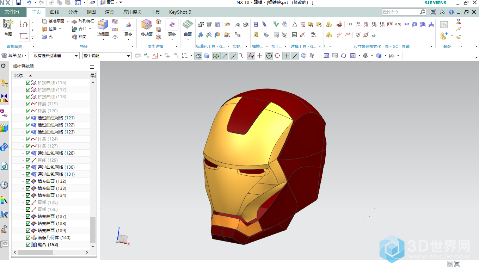Expand the 基准平面 dropdown arrow
479x268 pixels.
point(68,21)
